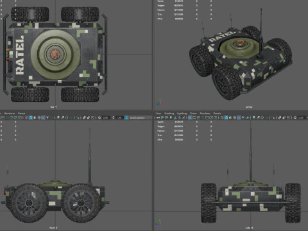Click X-Ray Active Components in side view toolbar
The height and width of the screenshot is (231, 308).
(284, 117)
